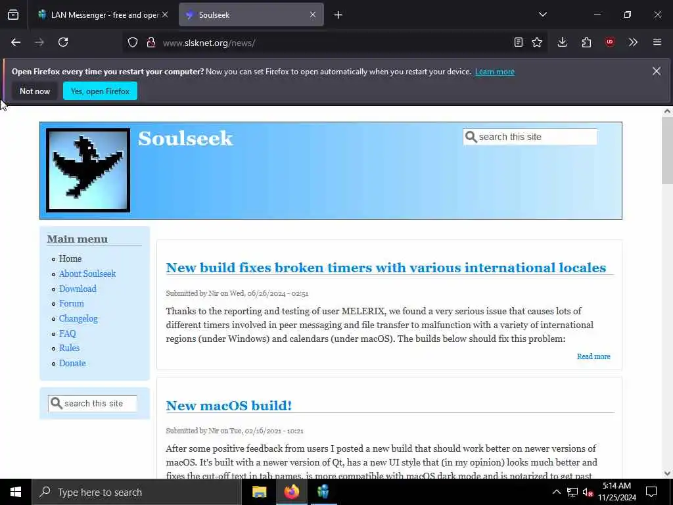
Task: Click 'Submitted by Nir on Wed, 06/26/2024' text
Action: [x=237, y=293]
